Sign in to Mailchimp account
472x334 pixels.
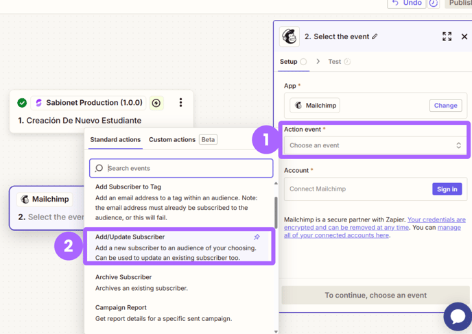click(447, 189)
